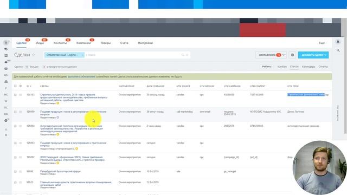Open row actions menu for deal 125093
347x195 pixels.
coord(21,143)
